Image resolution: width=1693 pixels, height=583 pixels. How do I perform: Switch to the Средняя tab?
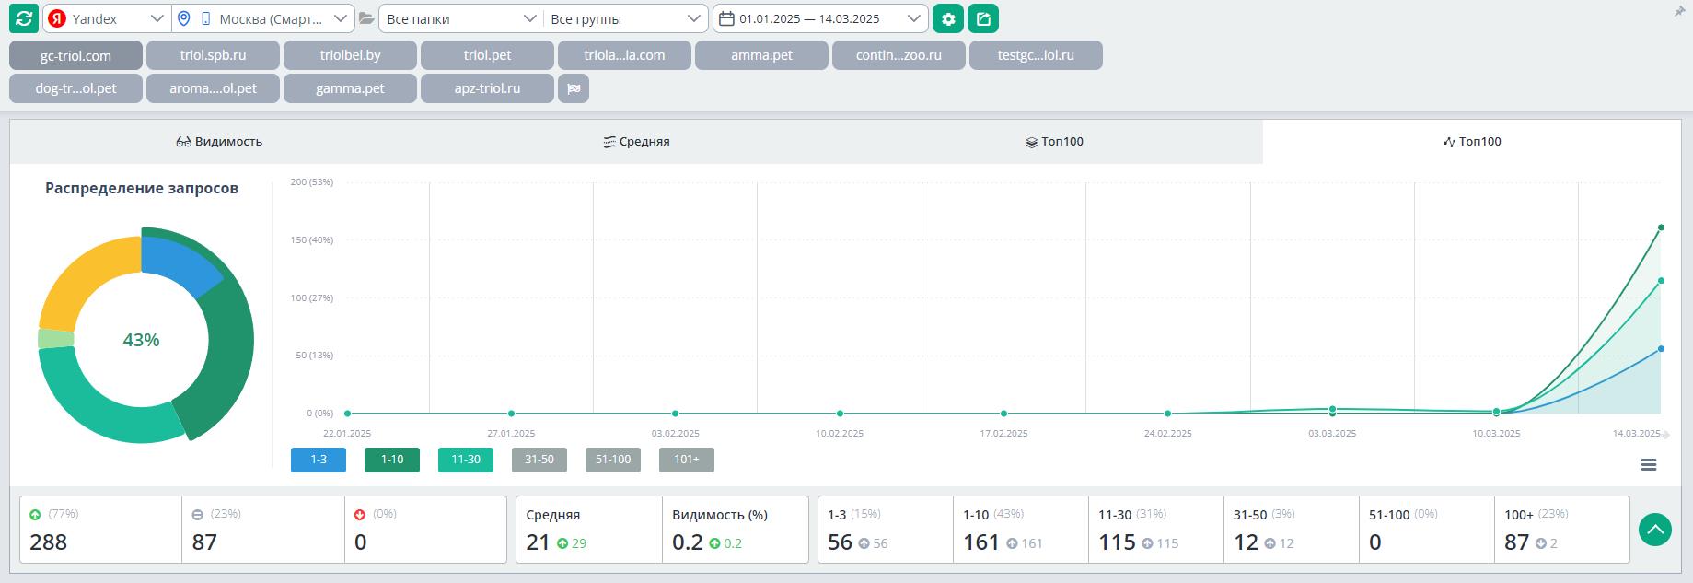[x=636, y=142]
